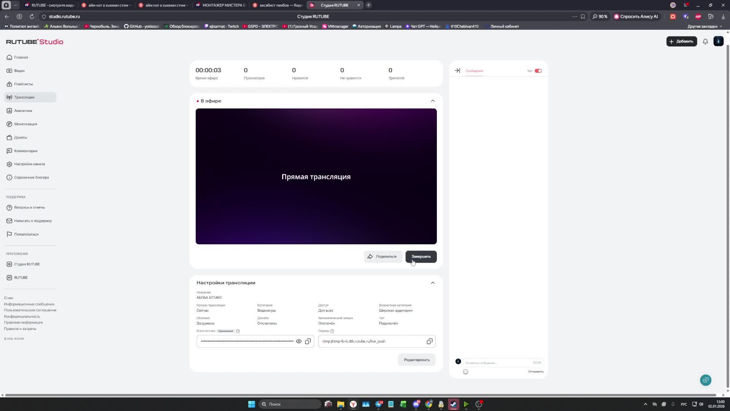Open the Windows Start menu

[x=252, y=404]
